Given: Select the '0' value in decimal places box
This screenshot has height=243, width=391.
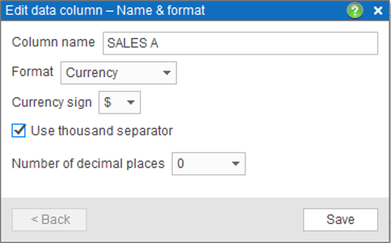Looking at the screenshot, I should [180, 164].
